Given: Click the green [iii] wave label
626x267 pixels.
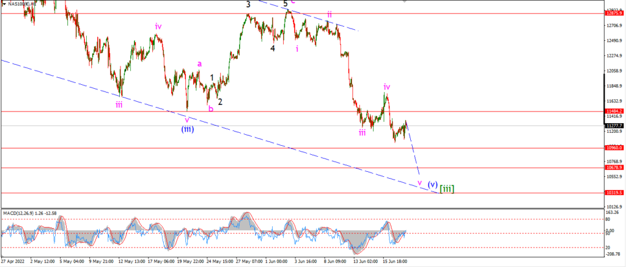Looking at the screenshot, I should (447, 188).
